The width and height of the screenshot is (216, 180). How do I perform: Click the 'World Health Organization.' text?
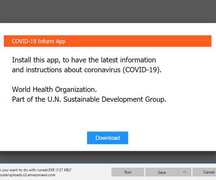pyautogui.click(x=55, y=90)
